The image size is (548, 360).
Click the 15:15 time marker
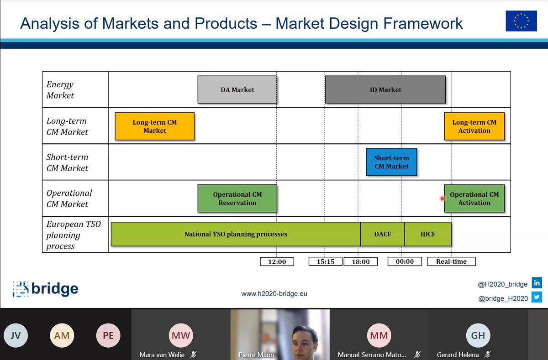(325, 261)
